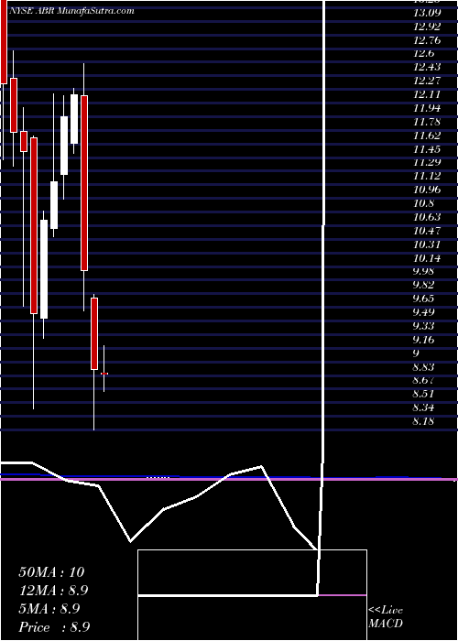The width and height of the screenshot is (458, 641).
Task: Select the 8.67 price axis label
Action: 423,381
